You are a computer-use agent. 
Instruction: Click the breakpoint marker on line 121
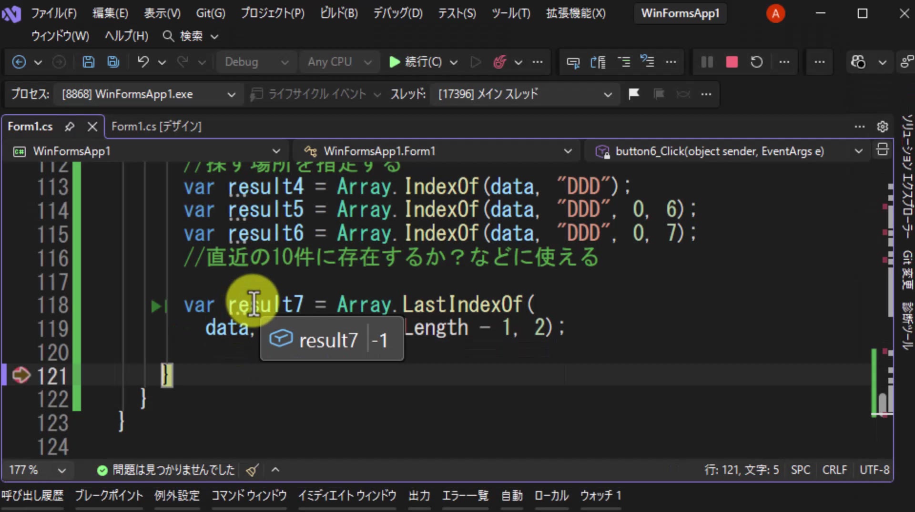click(21, 375)
